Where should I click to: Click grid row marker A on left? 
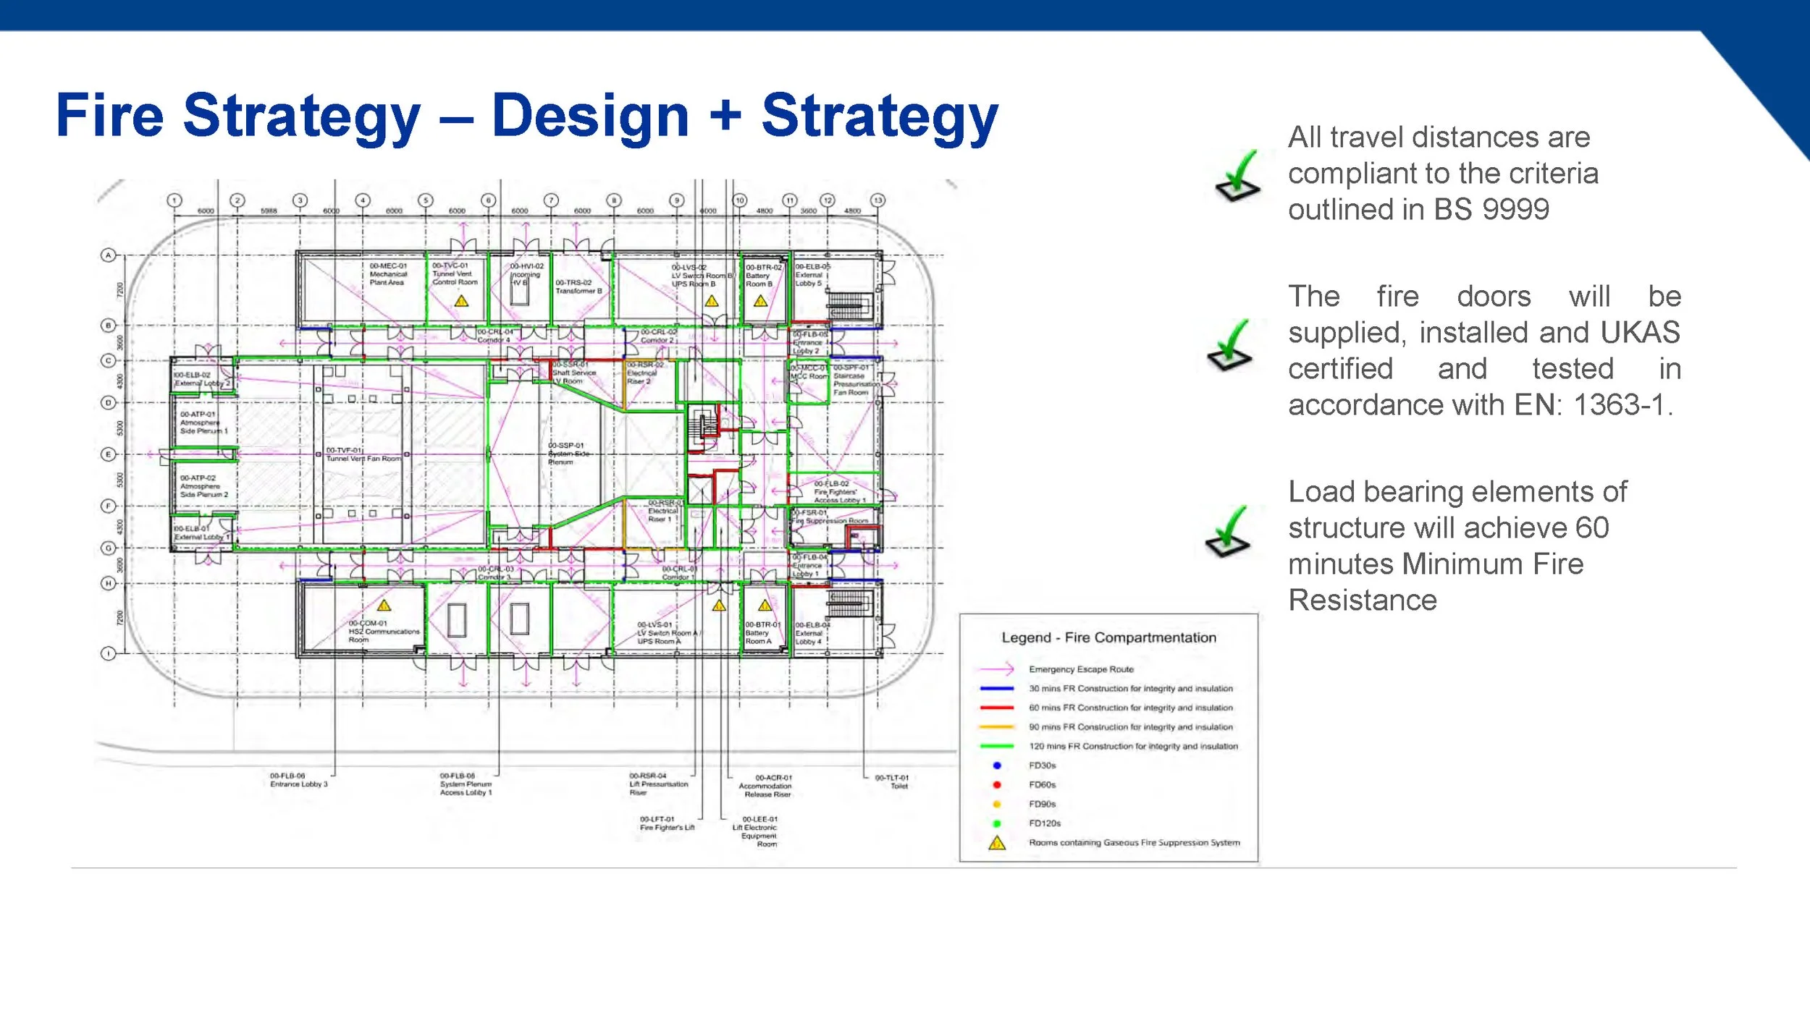pyautogui.click(x=109, y=255)
